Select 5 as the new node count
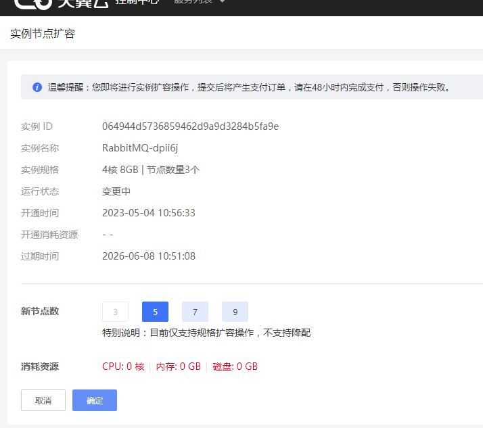Image resolution: width=483 pixels, height=428 pixels. [x=155, y=312]
